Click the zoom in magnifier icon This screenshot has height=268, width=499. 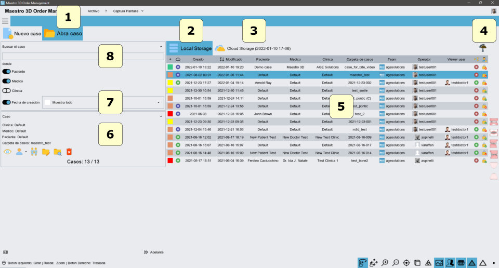385,263
